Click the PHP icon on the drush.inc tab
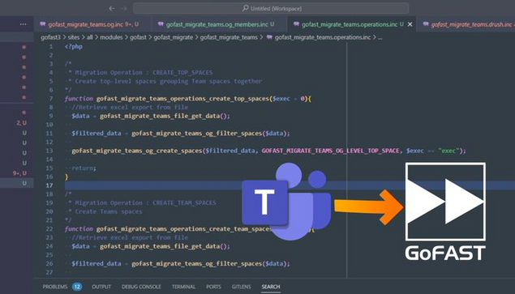Image resolution: width=515 pixels, height=294 pixels. point(426,24)
